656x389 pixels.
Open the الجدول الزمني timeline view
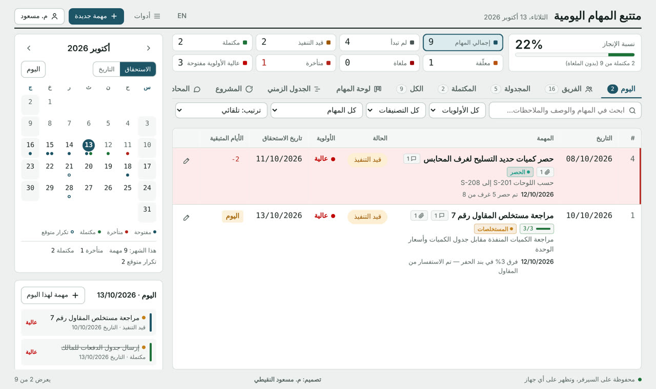294,89
